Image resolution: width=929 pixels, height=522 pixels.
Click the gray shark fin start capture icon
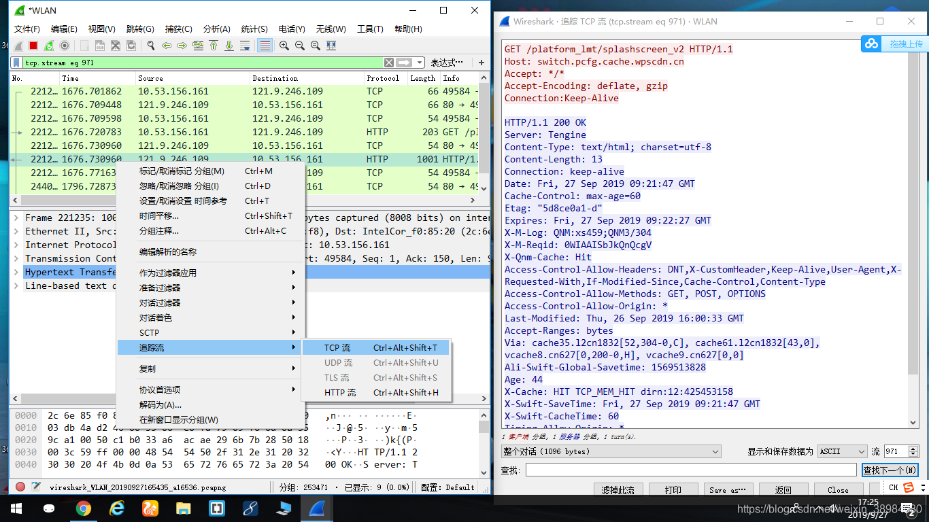click(18, 46)
